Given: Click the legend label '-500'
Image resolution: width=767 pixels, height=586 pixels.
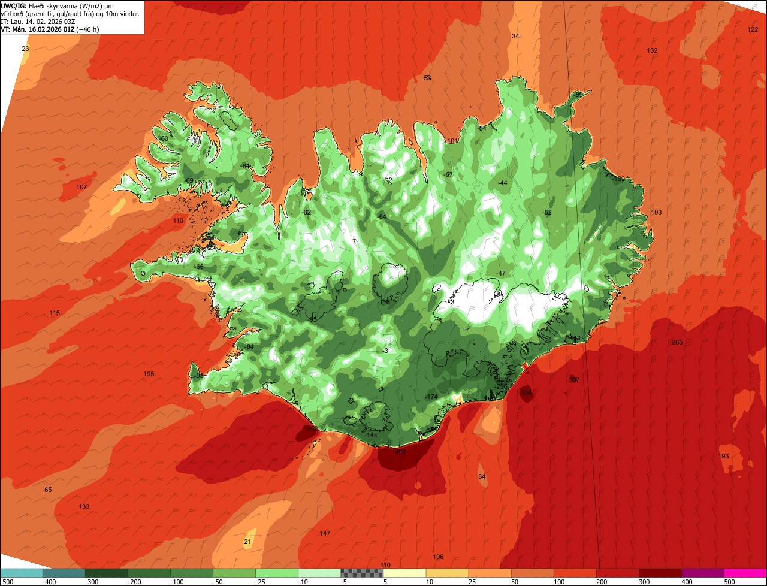Looking at the screenshot, I should pos(7,582).
